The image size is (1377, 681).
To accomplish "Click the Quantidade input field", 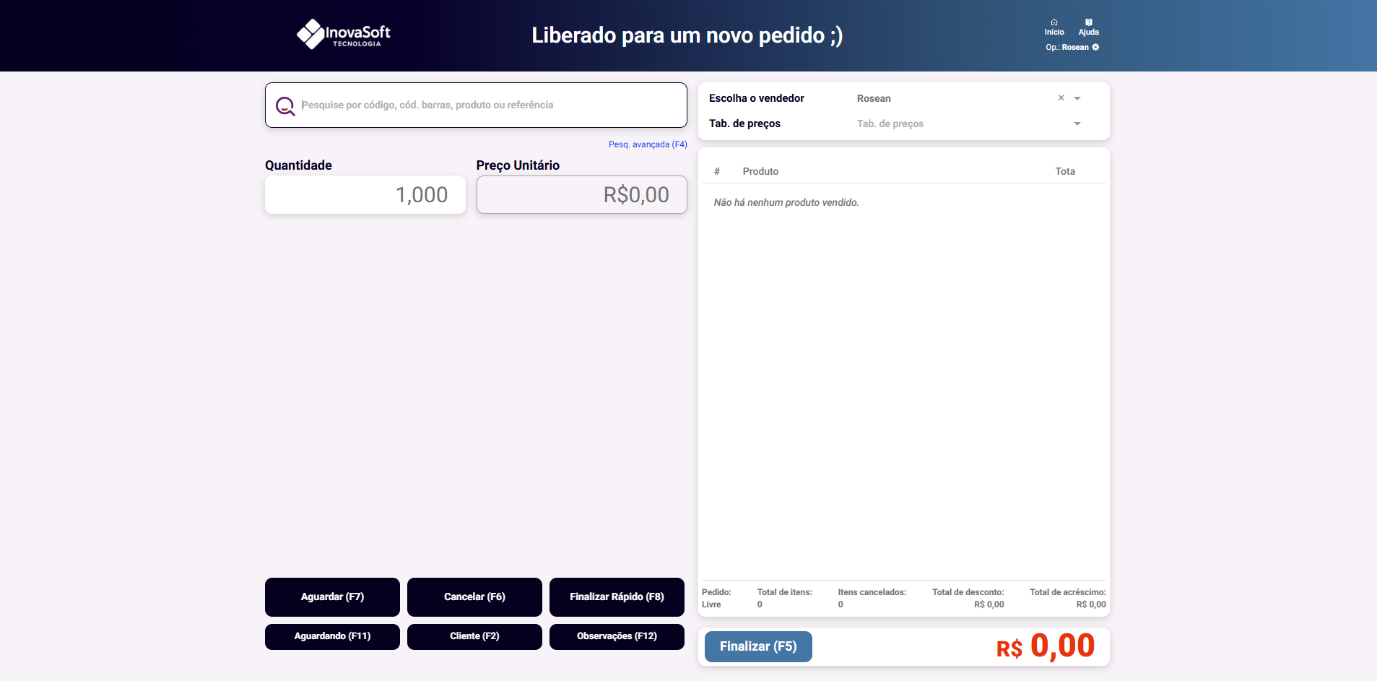I will [365, 195].
